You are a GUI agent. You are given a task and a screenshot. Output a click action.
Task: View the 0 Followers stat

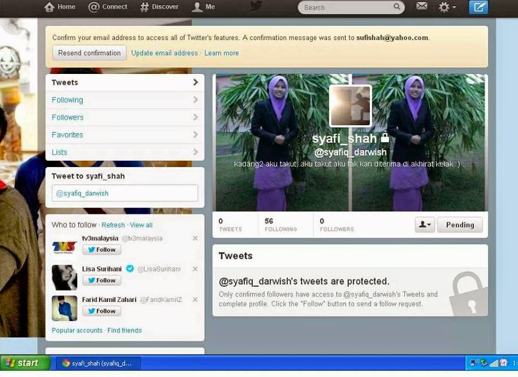[336, 225]
